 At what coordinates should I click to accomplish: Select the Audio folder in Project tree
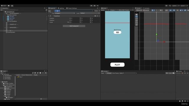8,88
